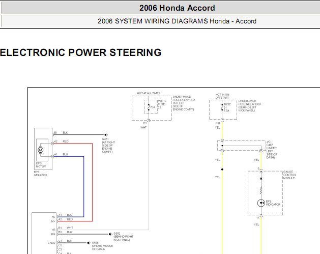Click the "FUSE 21 7.5A" label
This screenshot has width=320, height=254.
[227, 107]
